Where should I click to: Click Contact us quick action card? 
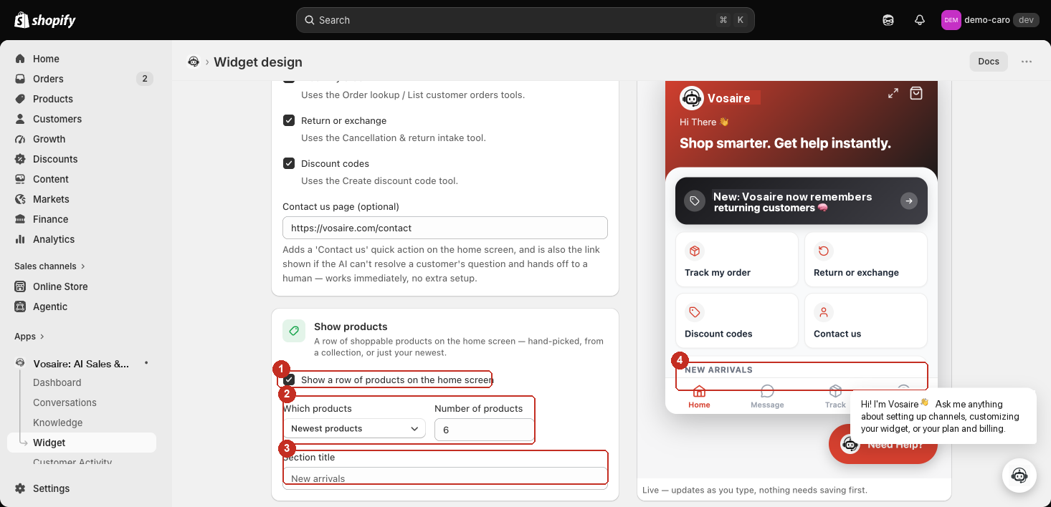[x=866, y=321]
